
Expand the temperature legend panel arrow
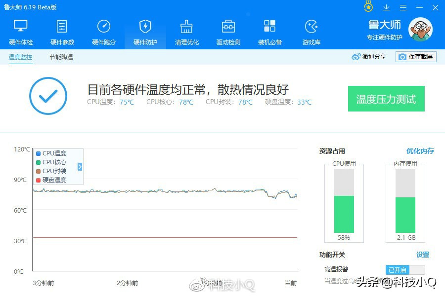click(81, 166)
